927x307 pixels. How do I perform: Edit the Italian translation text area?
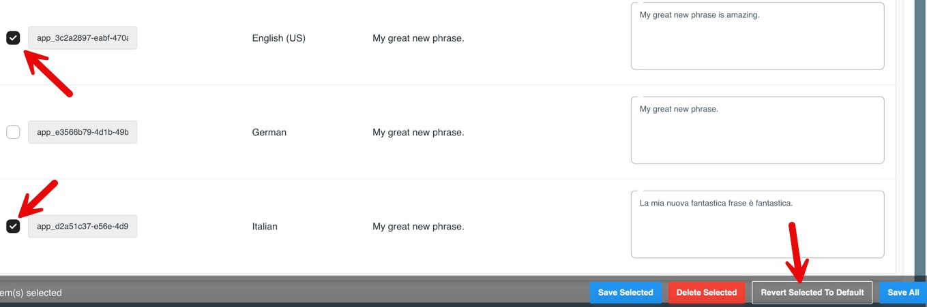tap(757, 224)
